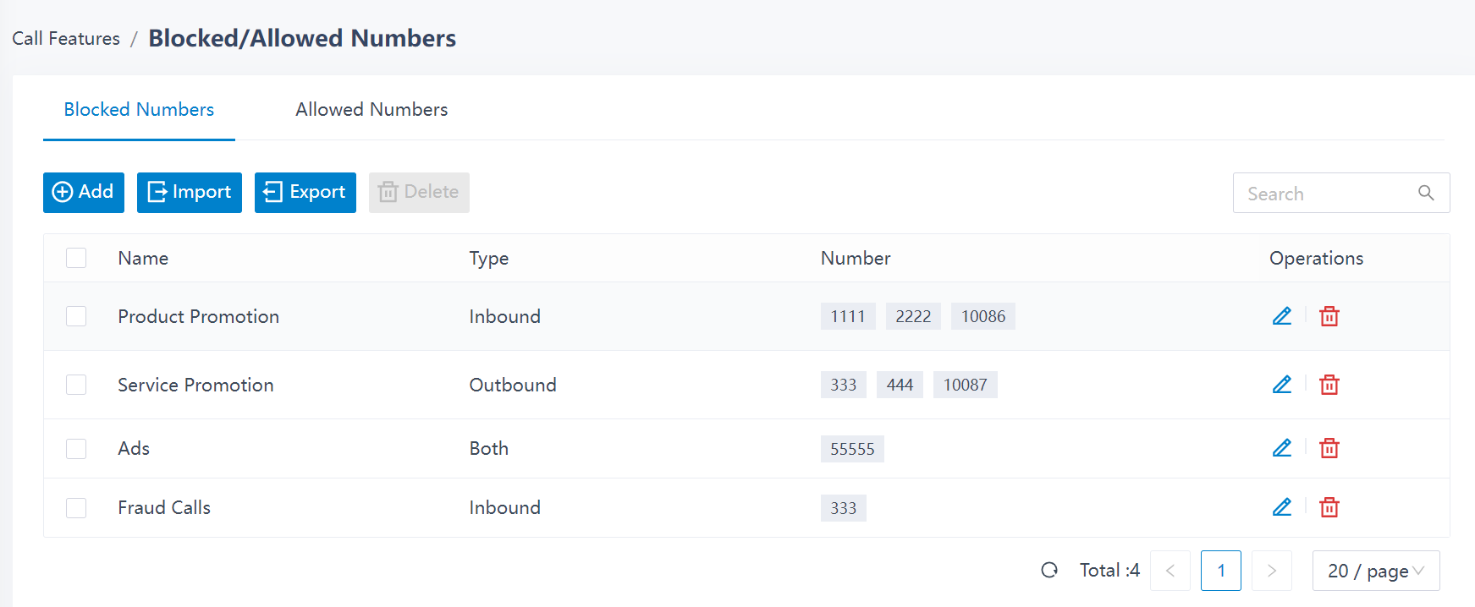1475x607 pixels.
Task: Edit the Service Promotion entry
Action: [1281, 385]
